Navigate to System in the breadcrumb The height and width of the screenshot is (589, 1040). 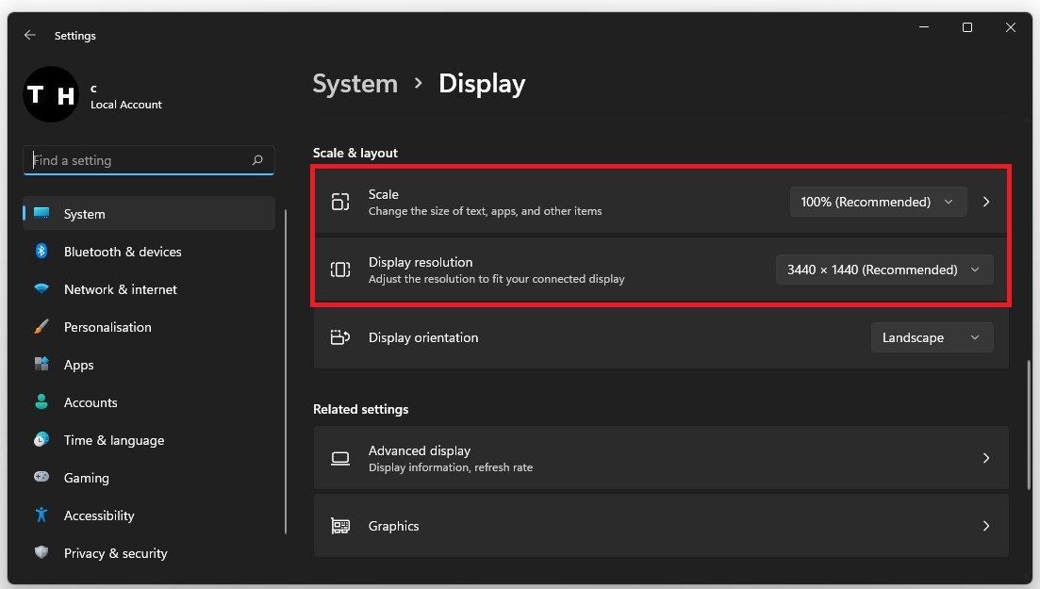[355, 84]
